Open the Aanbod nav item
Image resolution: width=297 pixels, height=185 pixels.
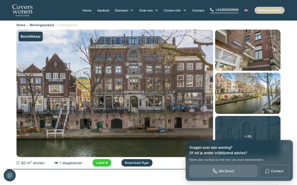[103, 10]
